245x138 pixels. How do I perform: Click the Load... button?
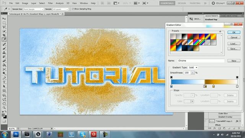pyautogui.click(x=234, y=44)
